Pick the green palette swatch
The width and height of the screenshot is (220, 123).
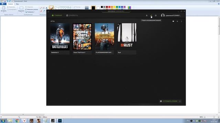pyautogui.click(x=117, y=7)
